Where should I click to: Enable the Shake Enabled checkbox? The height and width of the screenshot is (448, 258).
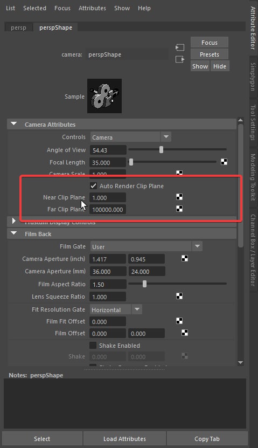click(93, 346)
